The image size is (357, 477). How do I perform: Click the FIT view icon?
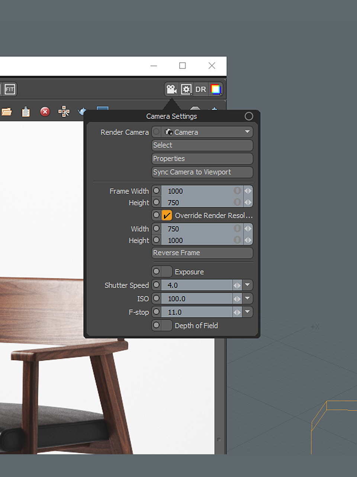(10, 89)
